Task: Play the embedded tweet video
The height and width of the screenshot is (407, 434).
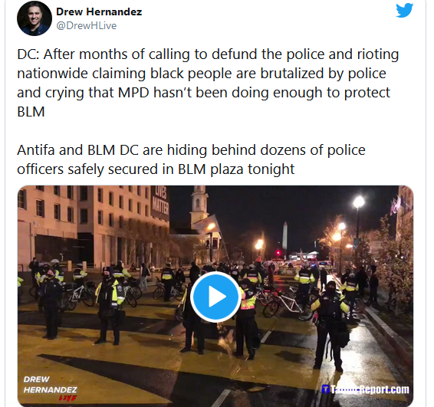Action: (215, 297)
